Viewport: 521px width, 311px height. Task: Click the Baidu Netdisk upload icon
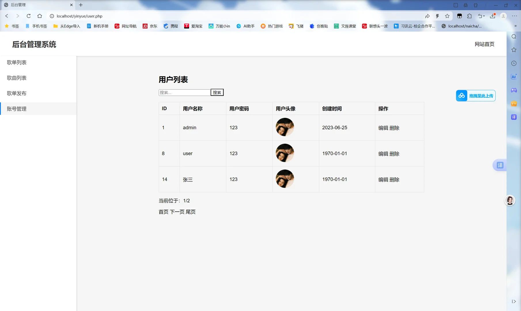click(x=461, y=95)
